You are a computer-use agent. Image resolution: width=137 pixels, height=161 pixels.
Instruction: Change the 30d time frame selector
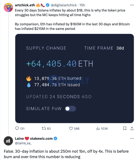(120, 48)
